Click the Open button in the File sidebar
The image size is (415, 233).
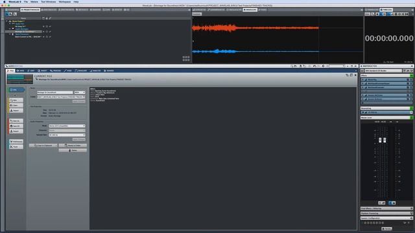point(16,105)
